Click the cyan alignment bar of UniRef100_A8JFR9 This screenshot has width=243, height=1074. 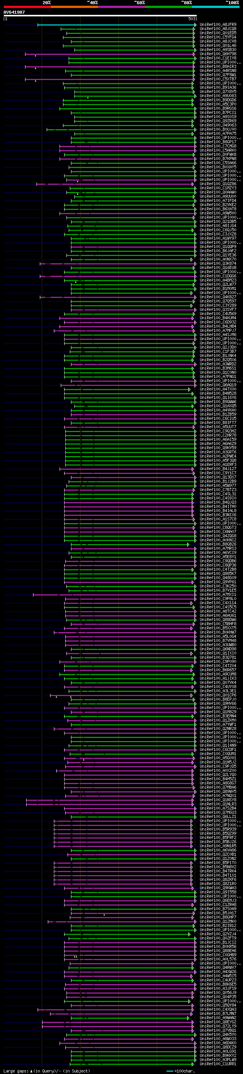pos(117,25)
